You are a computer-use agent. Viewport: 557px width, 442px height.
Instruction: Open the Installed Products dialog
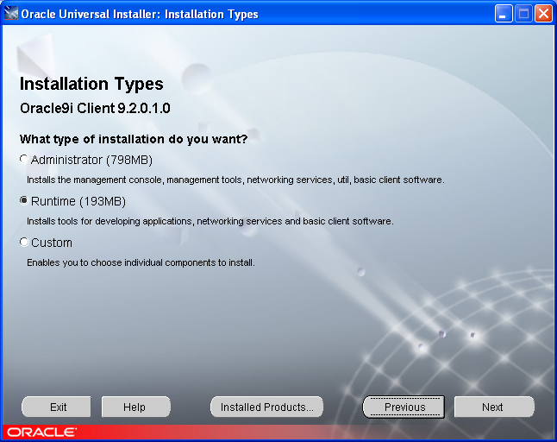click(266, 407)
